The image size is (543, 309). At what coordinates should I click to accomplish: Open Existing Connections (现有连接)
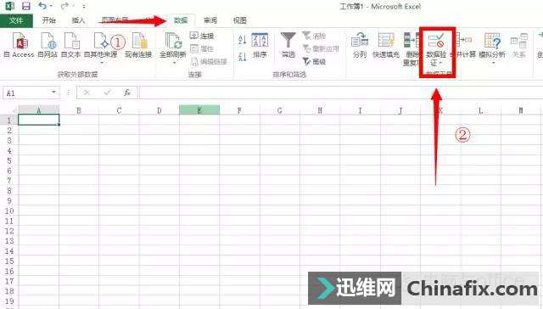pyautogui.click(x=138, y=45)
